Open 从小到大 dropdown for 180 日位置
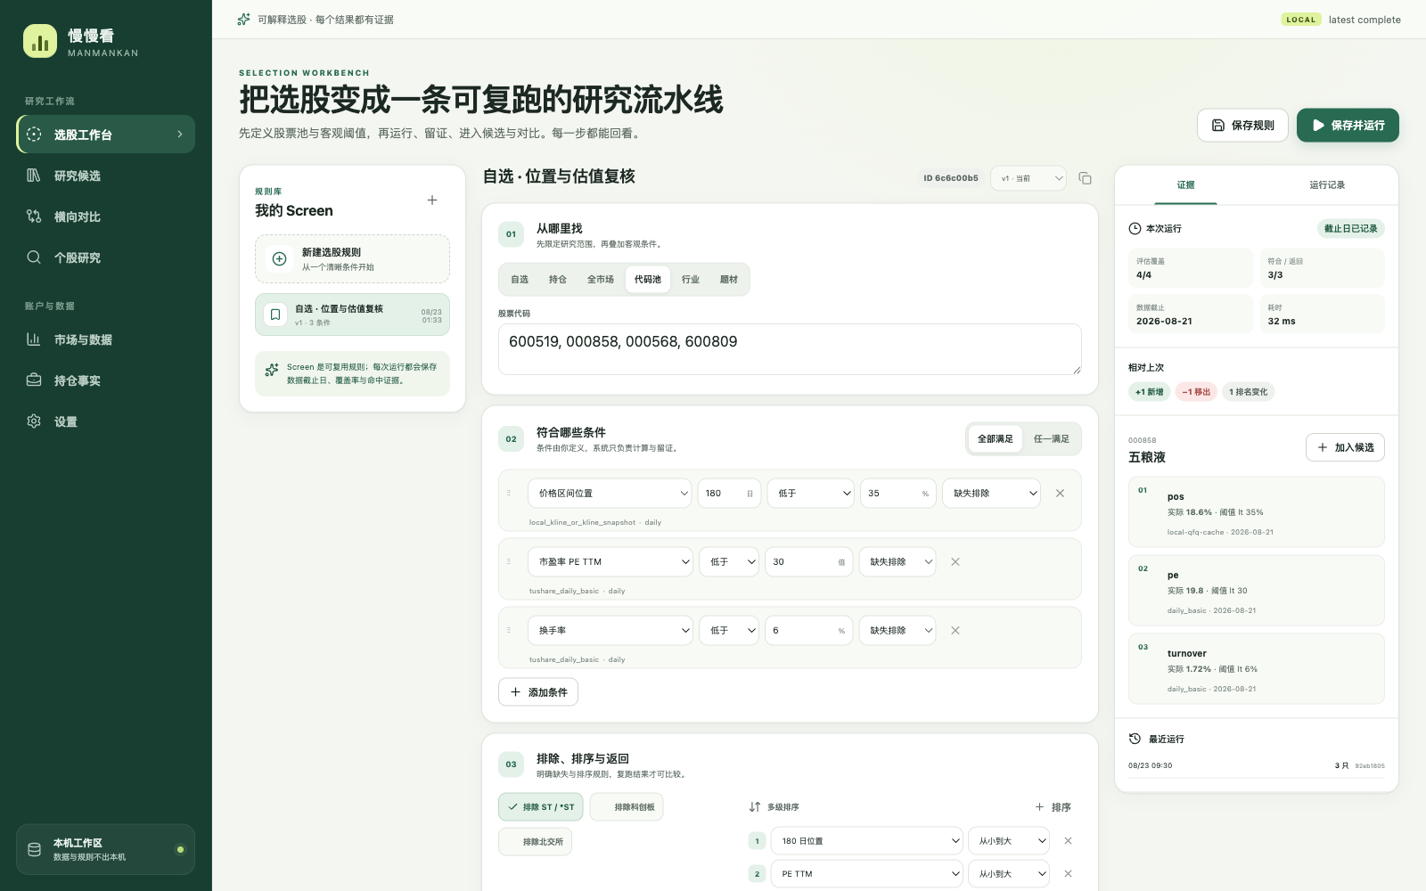The width and height of the screenshot is (1426, 891). point(1009,841)
